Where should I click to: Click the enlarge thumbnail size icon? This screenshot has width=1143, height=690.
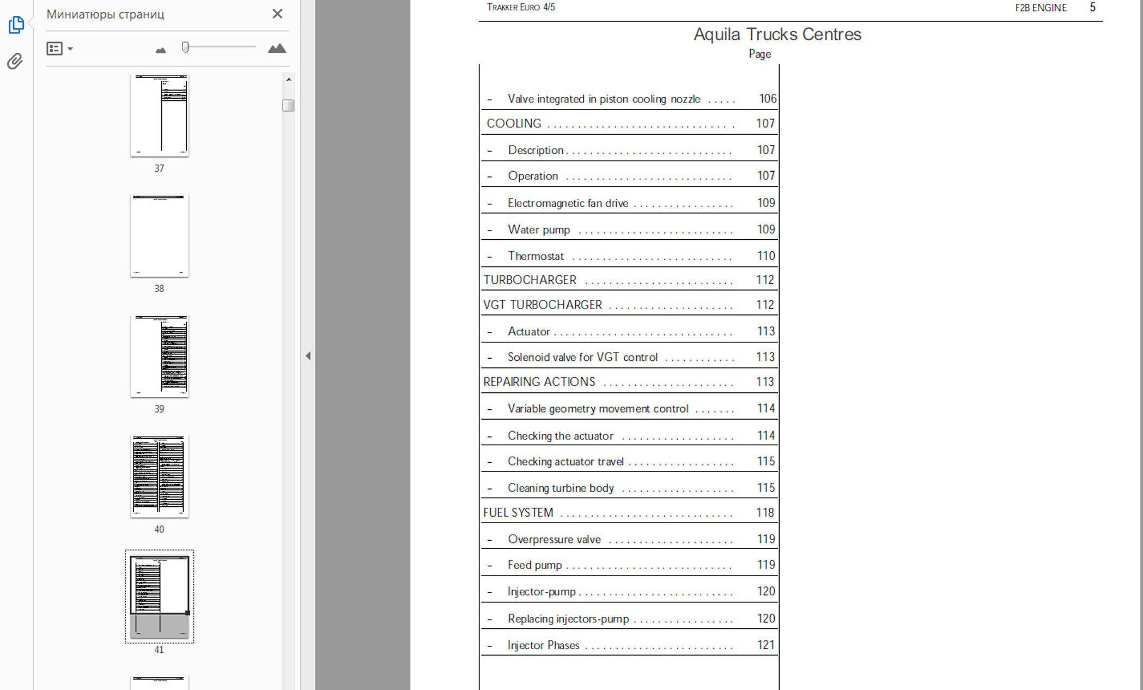[x=277, y=49]
